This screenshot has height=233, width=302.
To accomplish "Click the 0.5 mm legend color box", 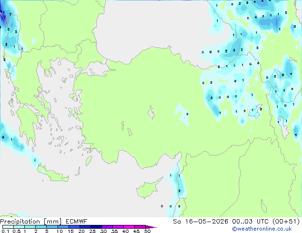I will (19, 227).
